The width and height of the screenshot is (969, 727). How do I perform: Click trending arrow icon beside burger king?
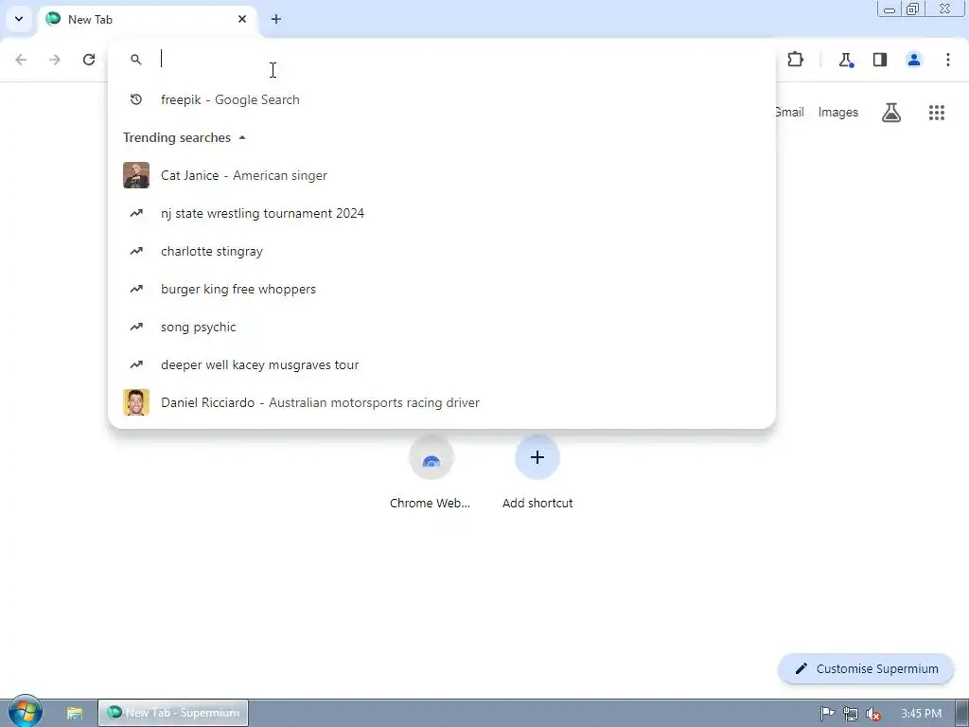(136, 289)
